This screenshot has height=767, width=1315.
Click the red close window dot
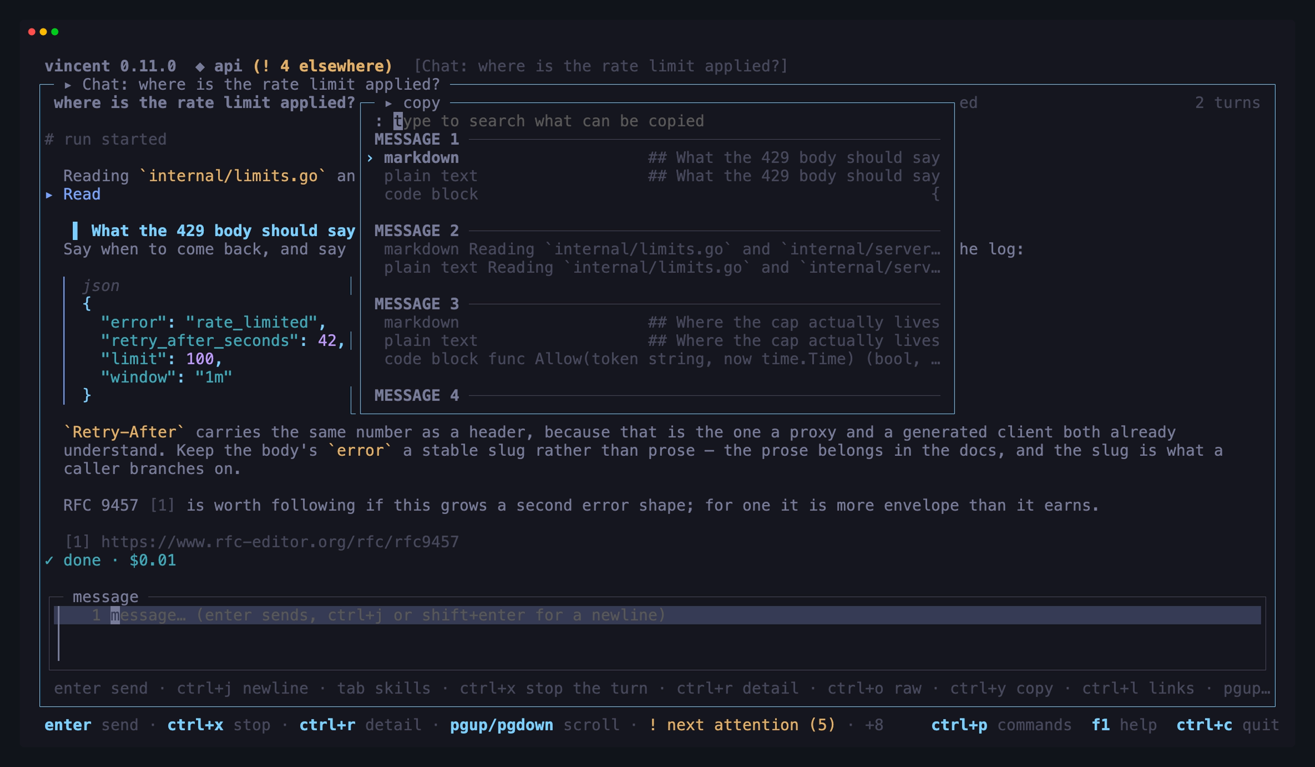(x=32, y=32)
